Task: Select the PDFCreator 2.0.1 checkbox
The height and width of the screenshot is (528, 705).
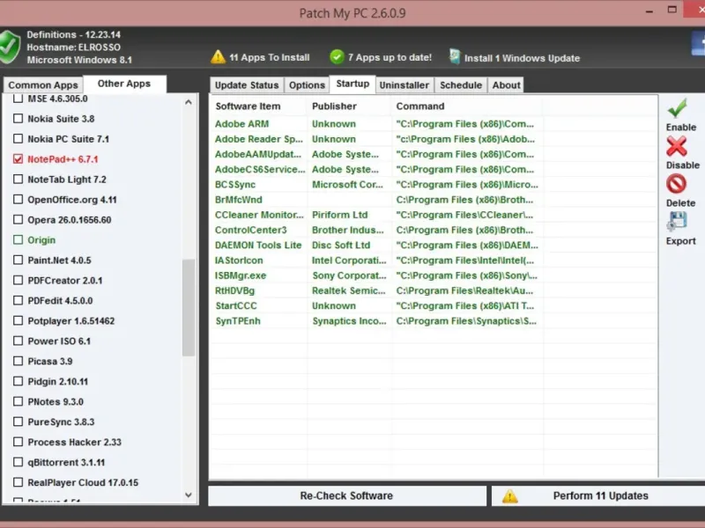Action: point(18,280)
